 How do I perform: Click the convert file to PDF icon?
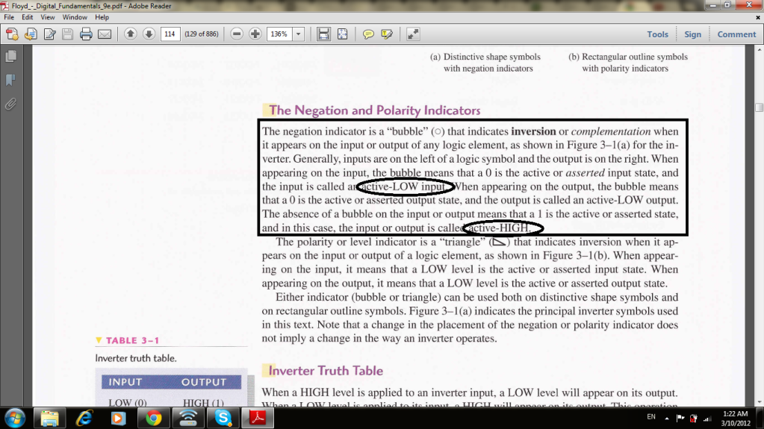tap(31, 34)
